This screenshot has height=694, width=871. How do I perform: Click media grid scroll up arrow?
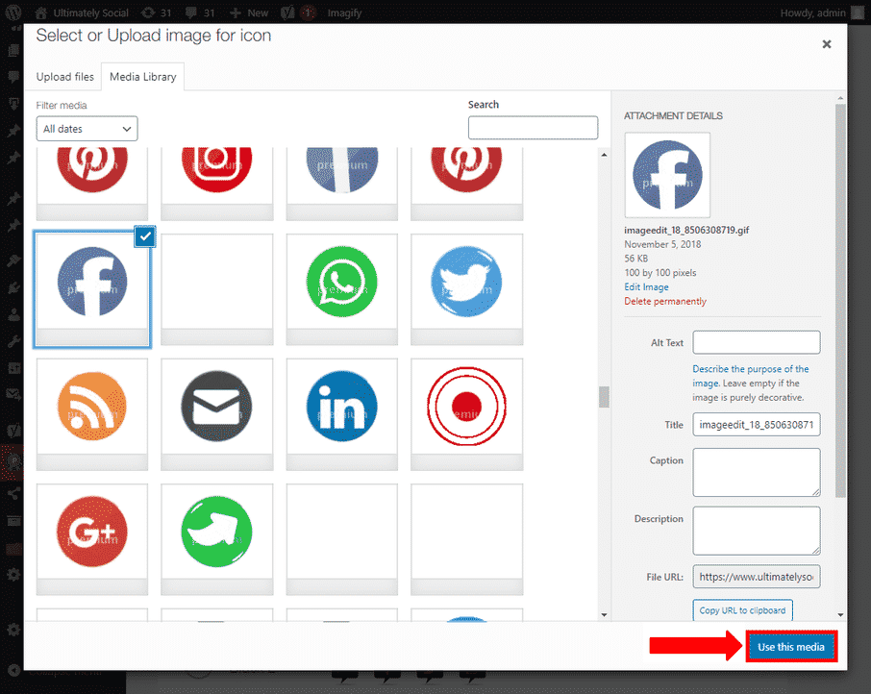pos(604,155)
